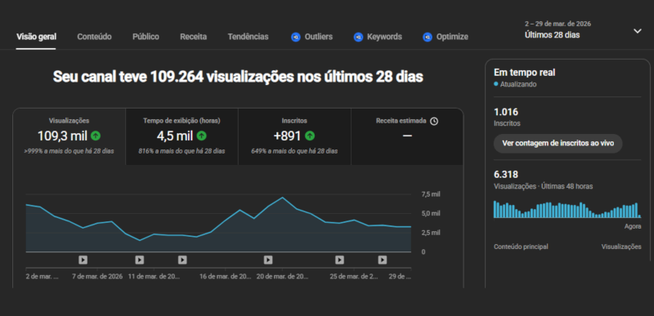Image resolution: width=654 pixels, height=316 pixels.
Task: Click the clock icon beside Receita estimada
Action: [434, 121]
